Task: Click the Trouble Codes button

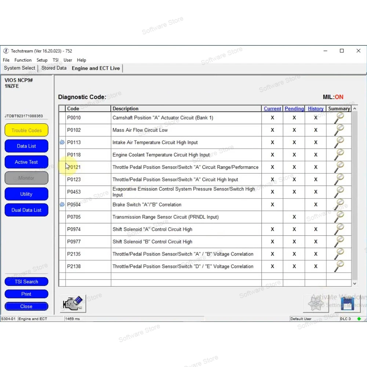Action: click(x=26, y=130)
